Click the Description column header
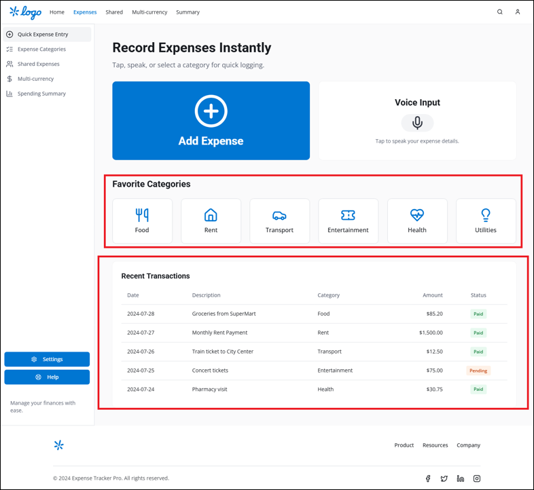This screenshot has height=490, width=534. click(206, 295)
